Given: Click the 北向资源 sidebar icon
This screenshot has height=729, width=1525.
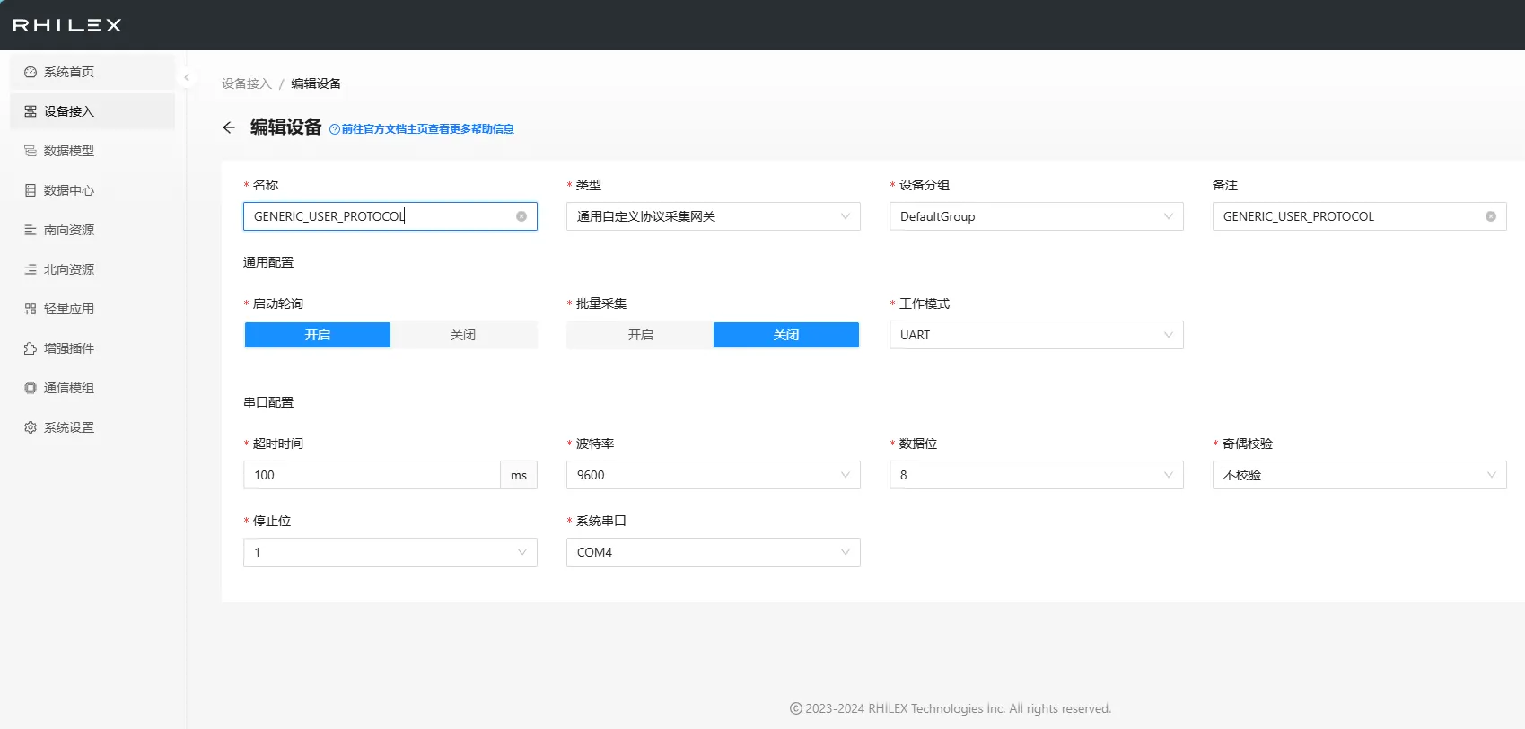Looking at the screenshot, I should click(x=31, y=269).
